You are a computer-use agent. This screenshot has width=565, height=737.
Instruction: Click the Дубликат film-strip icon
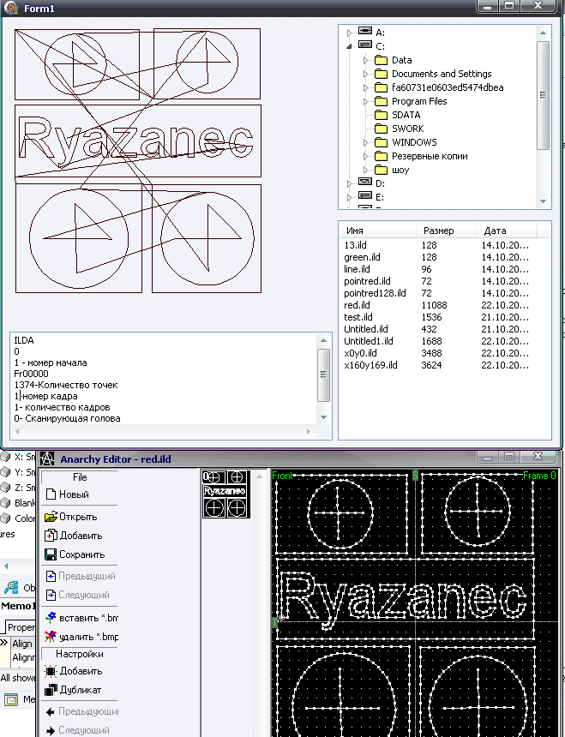point(51,690)
